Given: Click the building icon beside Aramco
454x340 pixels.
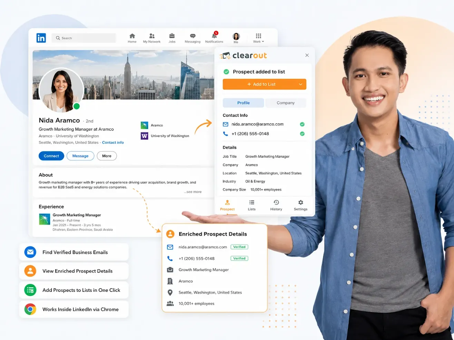Looking at the screenshot, I should (170, 281).
